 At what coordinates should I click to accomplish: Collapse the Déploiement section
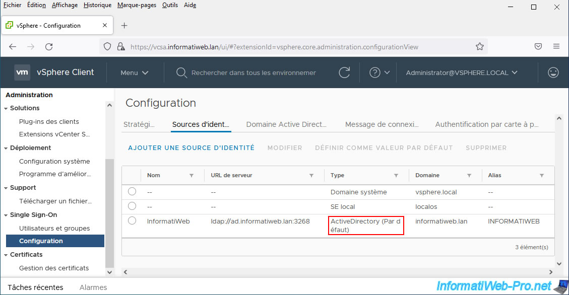(x=6, y=148)
